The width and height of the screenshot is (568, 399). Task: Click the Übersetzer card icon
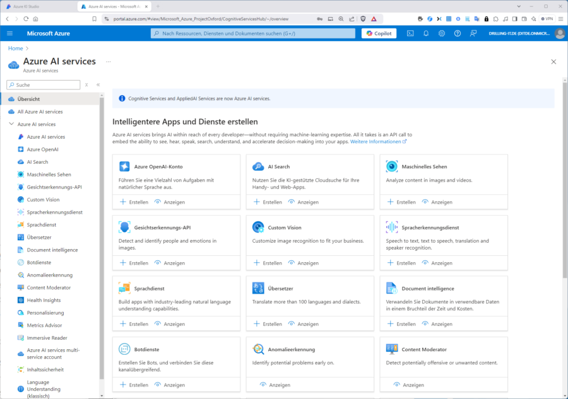(x=258, y=288)
